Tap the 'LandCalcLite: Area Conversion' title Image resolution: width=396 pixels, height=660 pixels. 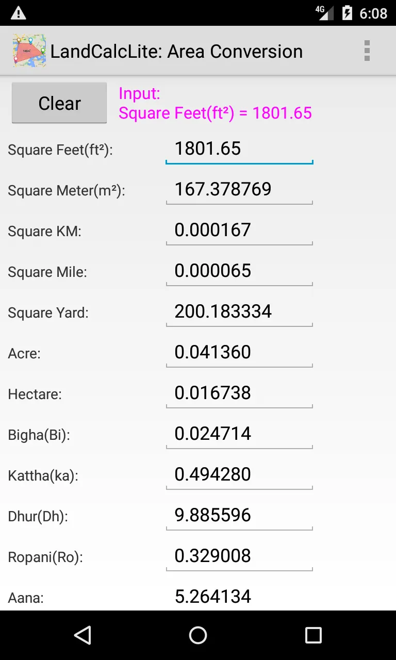pos(176,52)
